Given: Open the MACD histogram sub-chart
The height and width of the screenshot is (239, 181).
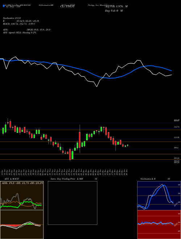Looking at the screenshot, I should point(22,225).
